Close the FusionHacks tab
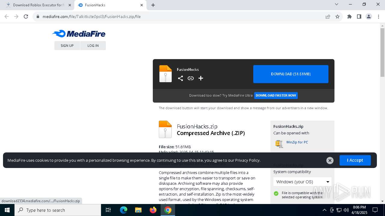 142,5
